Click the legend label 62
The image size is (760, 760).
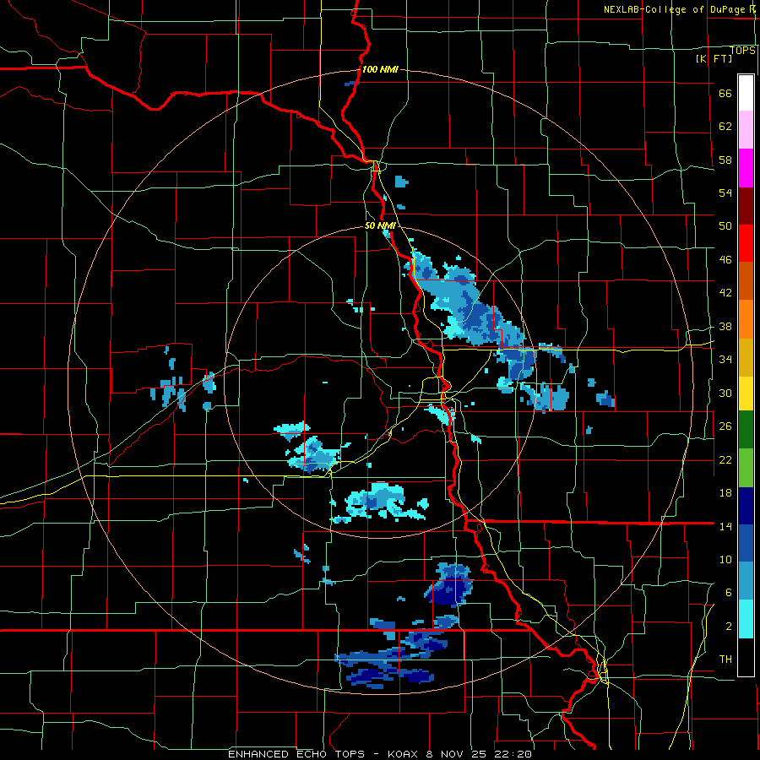tap(725, 127)
